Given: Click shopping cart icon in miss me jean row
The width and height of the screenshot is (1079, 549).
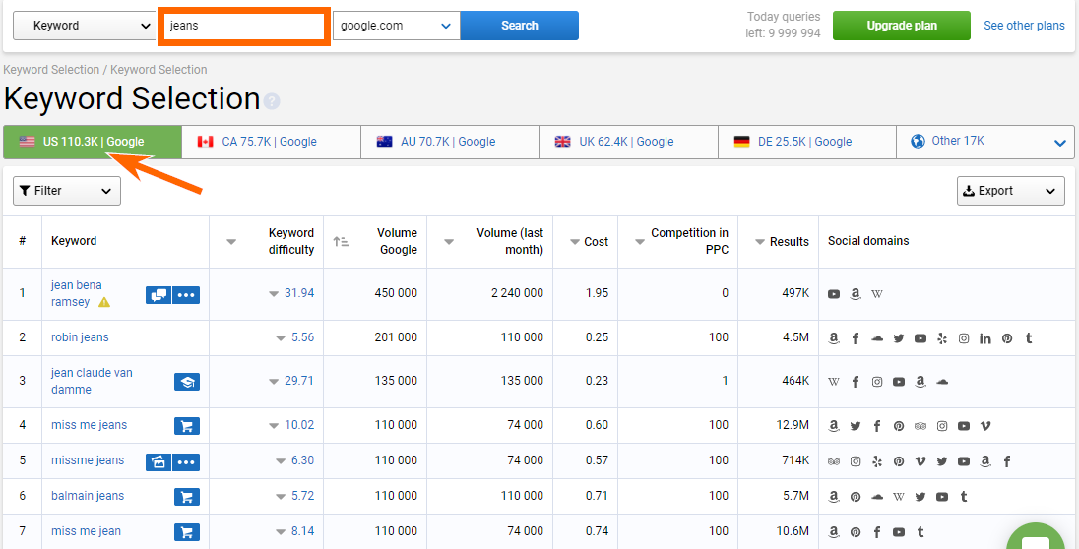Looking at the screenshot, I should pyautogui.click(x=186, y=532).
